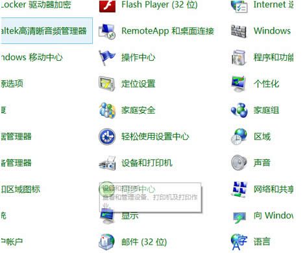Open the 网络和共享 network icon

click(239, 190)
